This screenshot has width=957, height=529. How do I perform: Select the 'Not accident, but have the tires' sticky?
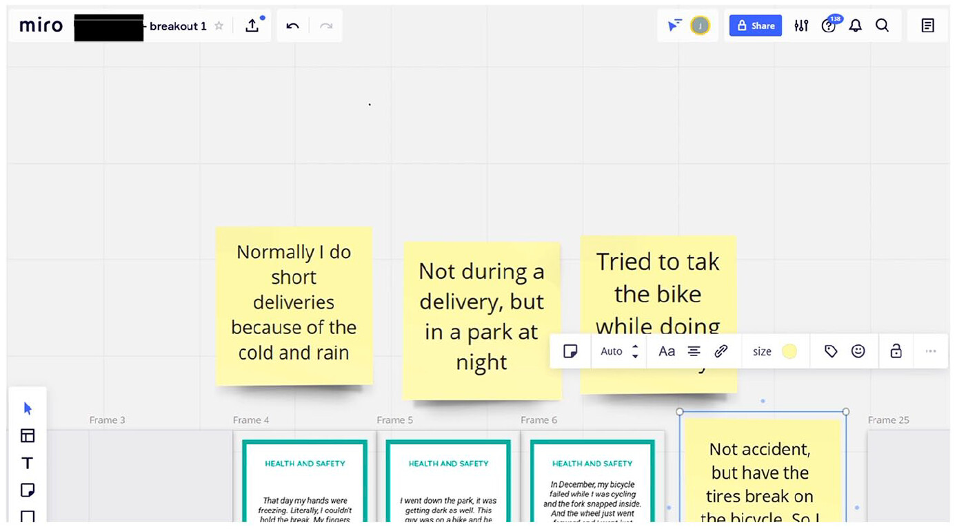pos(762,471)
